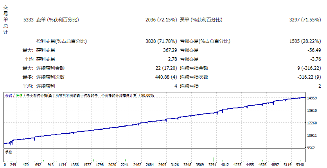Click the 13610 y-axis label
Viewport: 327px width, 168px height.
(312, 110)
